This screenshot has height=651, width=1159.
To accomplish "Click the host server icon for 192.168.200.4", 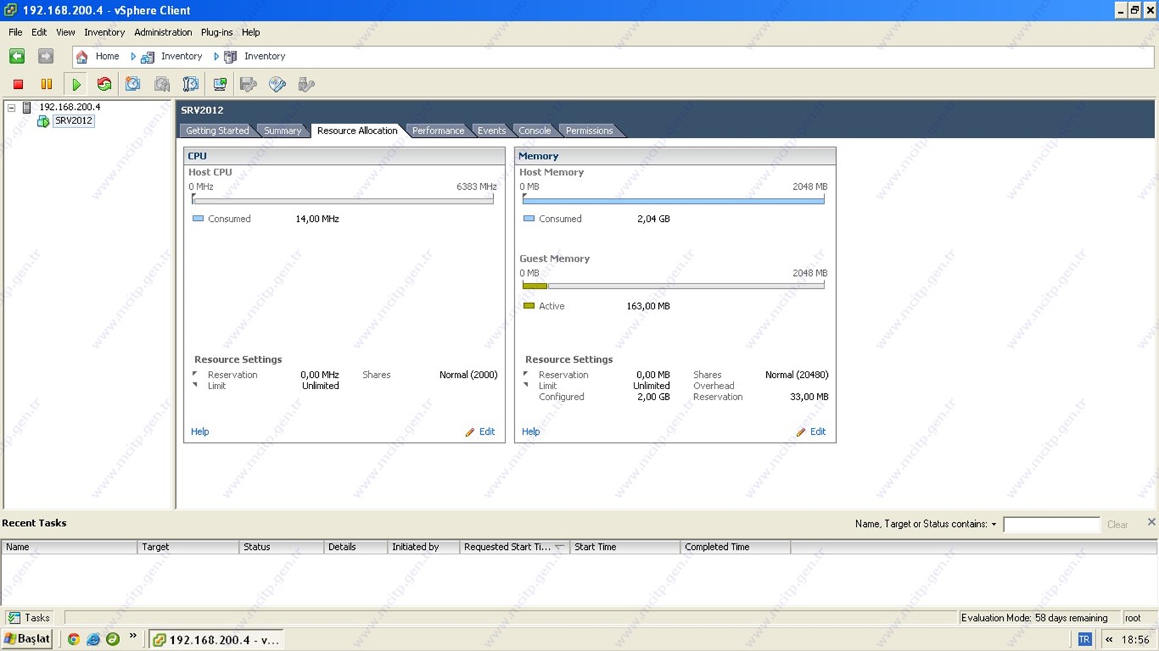I will 27,107.
